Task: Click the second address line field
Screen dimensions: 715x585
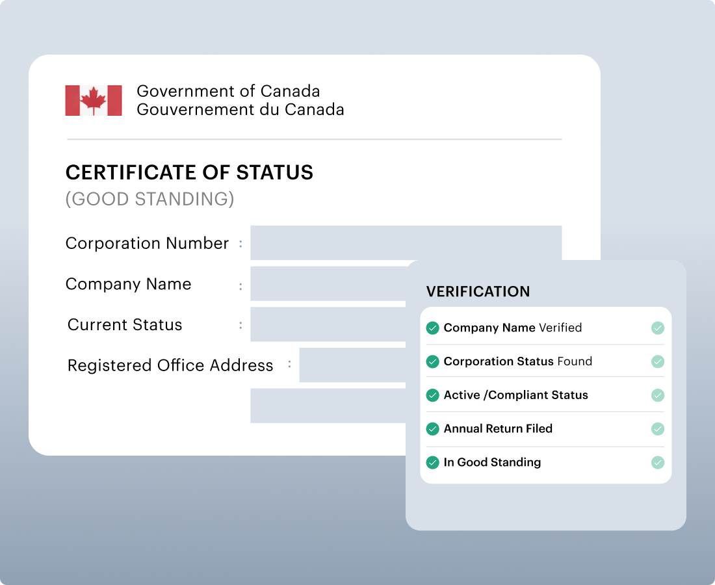Action: (328, 406)
